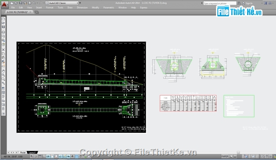276x160 pixels.
Task: Click the New file tab icon beside drawing tab
Action: point(37,12)
